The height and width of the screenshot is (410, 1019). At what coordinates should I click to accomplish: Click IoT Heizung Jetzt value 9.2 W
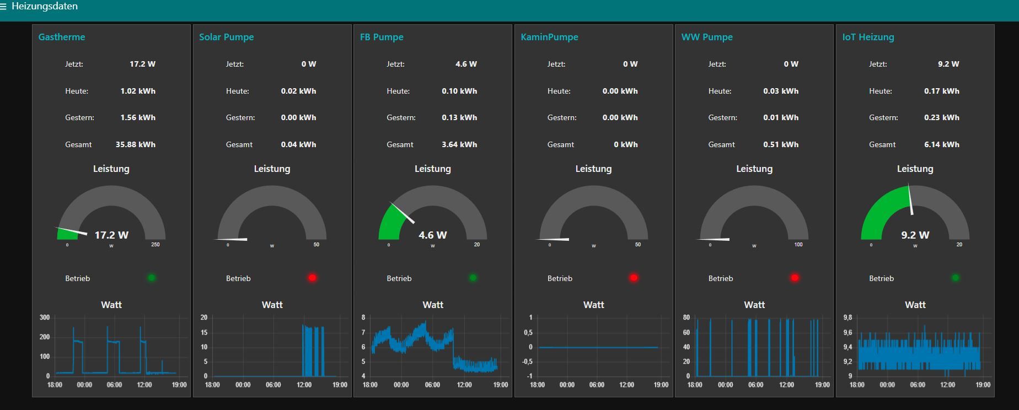coord(948,64)
